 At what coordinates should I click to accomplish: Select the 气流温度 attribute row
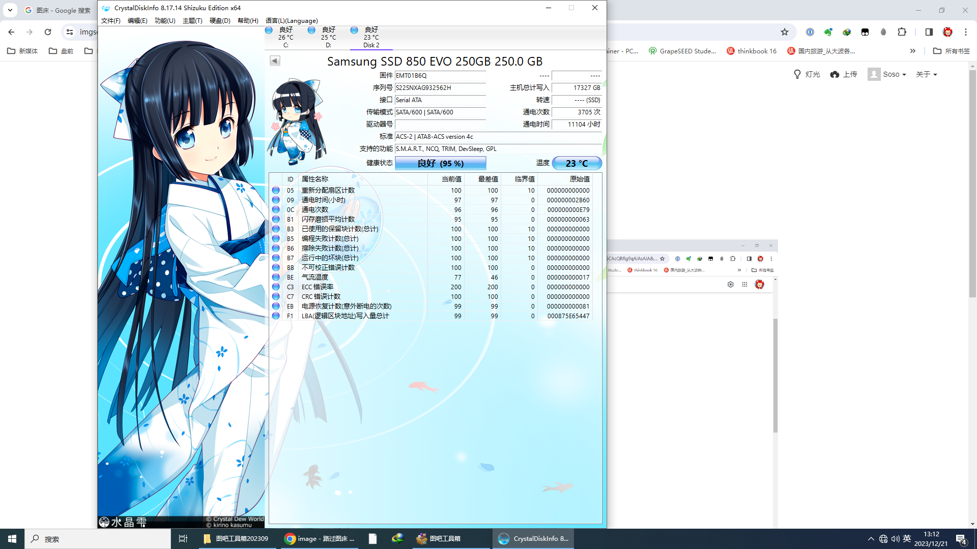(431, 277)
